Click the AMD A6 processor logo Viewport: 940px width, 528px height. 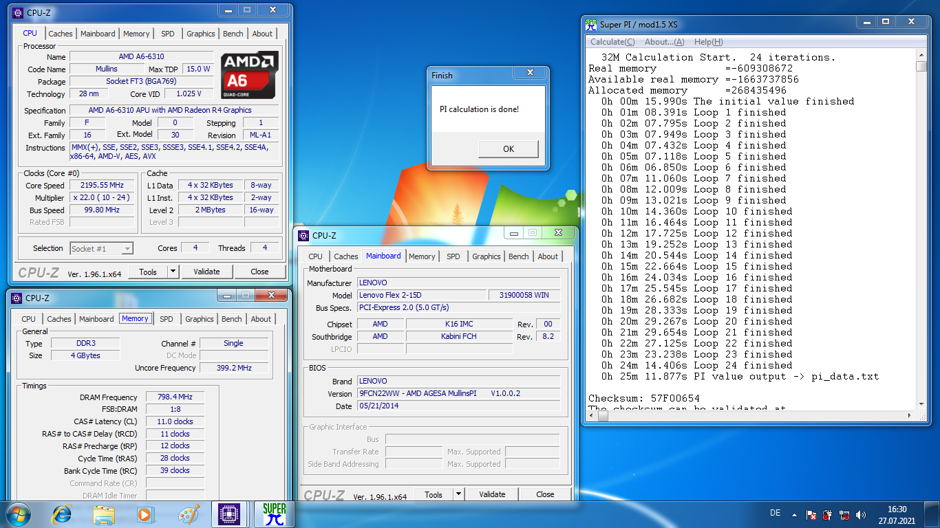point(250,75)
